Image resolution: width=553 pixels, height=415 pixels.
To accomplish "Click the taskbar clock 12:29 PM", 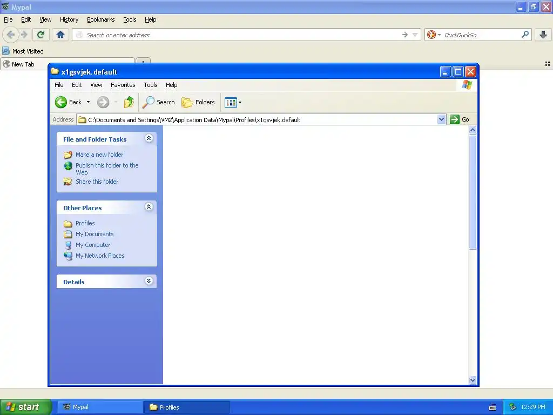I will click(x=533, y=407).
